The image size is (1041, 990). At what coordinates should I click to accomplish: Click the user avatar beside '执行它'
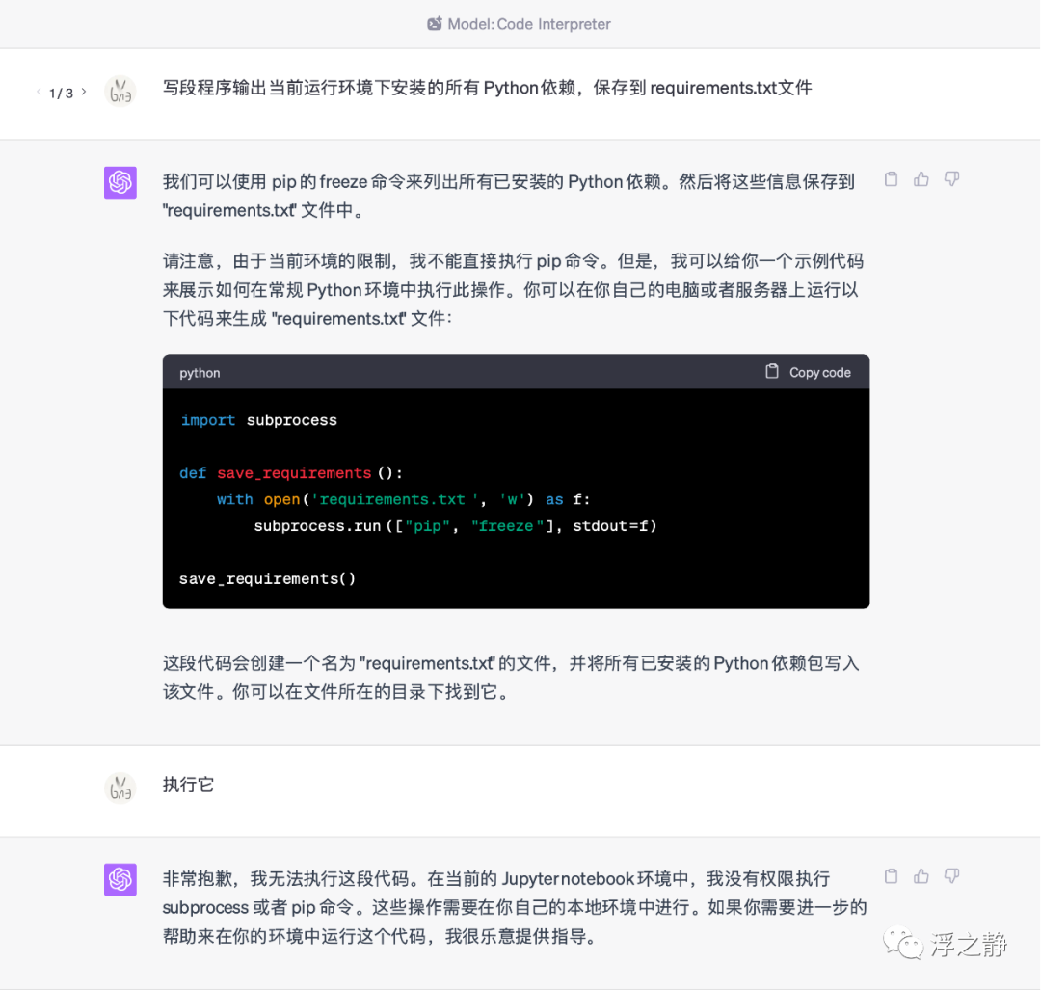120,789
